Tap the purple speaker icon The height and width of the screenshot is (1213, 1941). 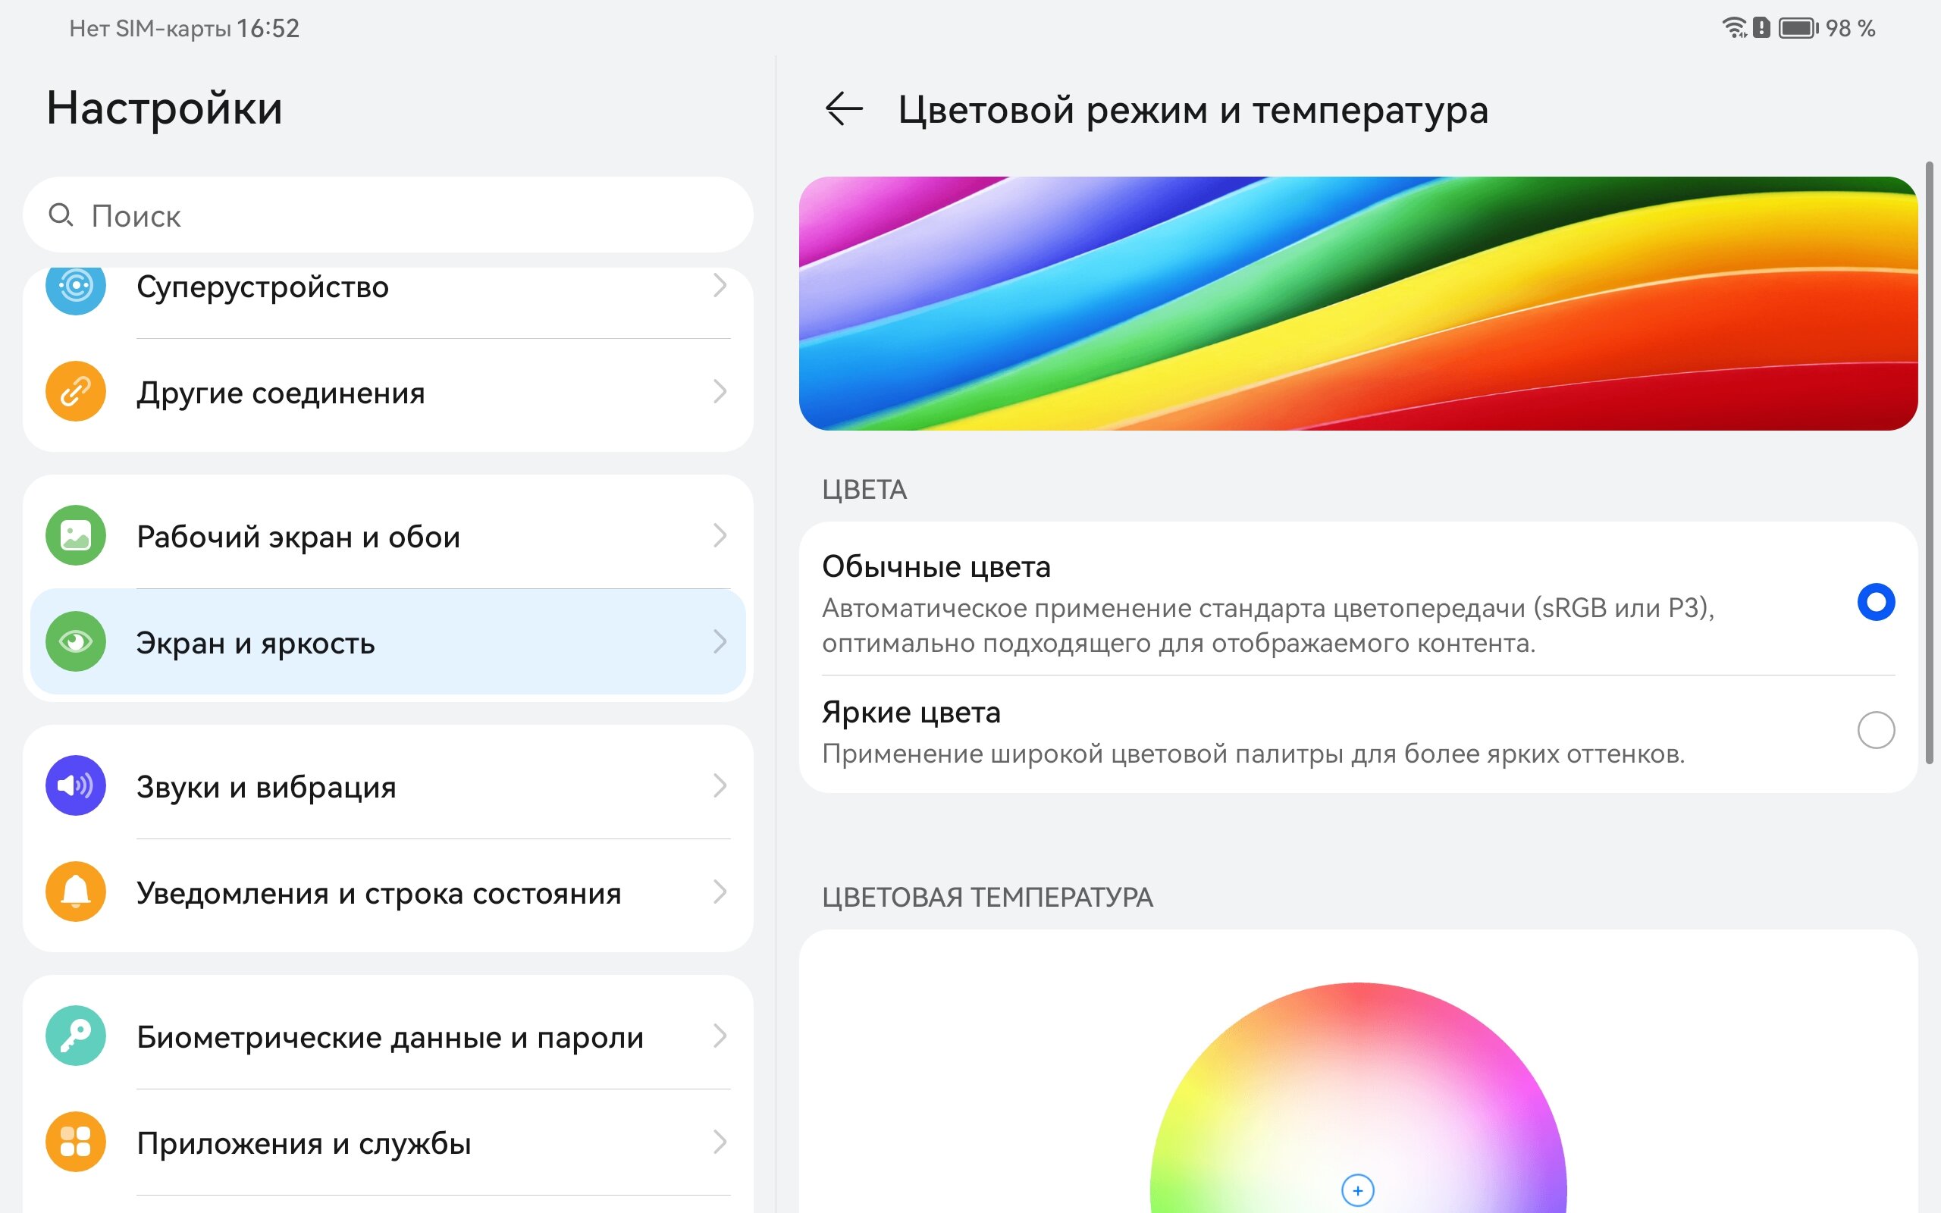(x=75, y=785)
